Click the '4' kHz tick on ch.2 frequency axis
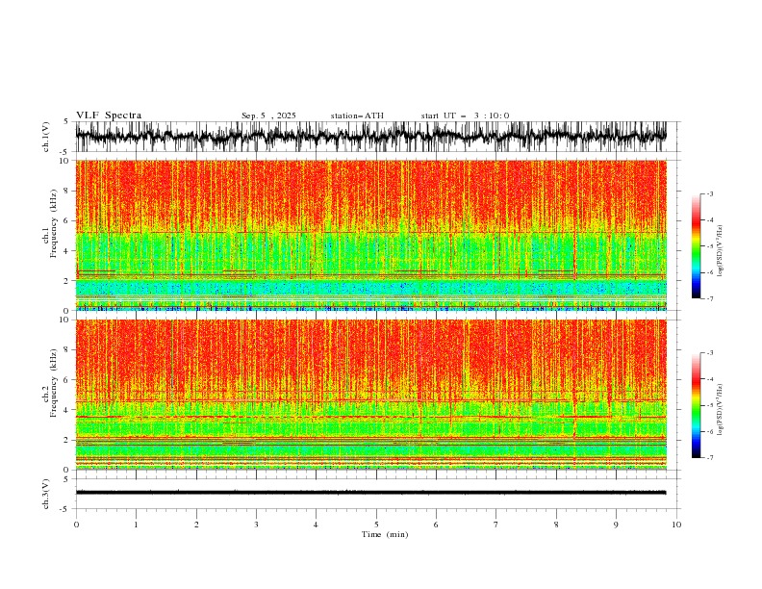 coord(67,410)
